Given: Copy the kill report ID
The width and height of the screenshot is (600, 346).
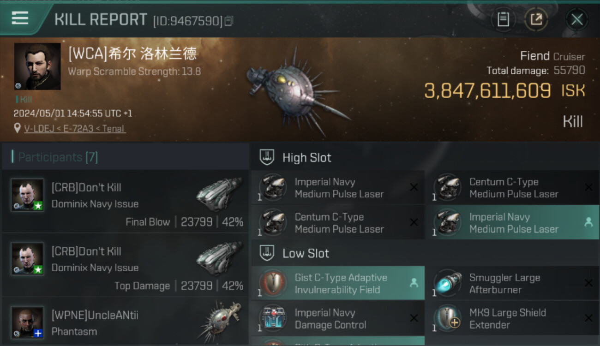Looking at the screenshot, I should [x=229, y=21].
